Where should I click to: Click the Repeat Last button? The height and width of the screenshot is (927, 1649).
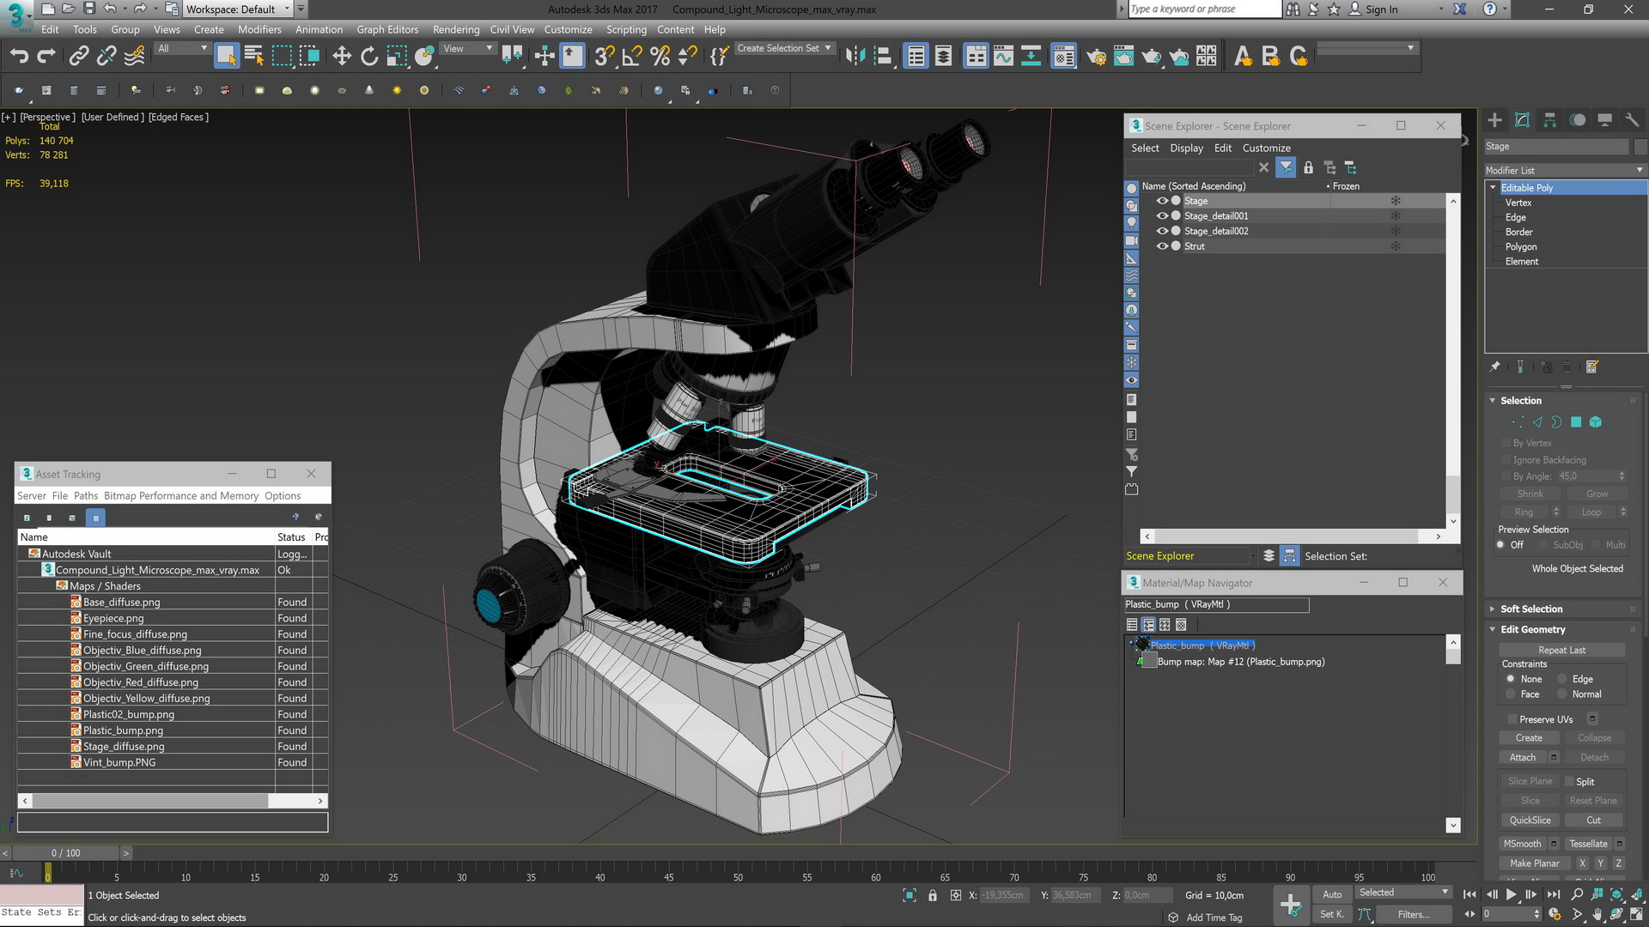tap(1561, 651)
